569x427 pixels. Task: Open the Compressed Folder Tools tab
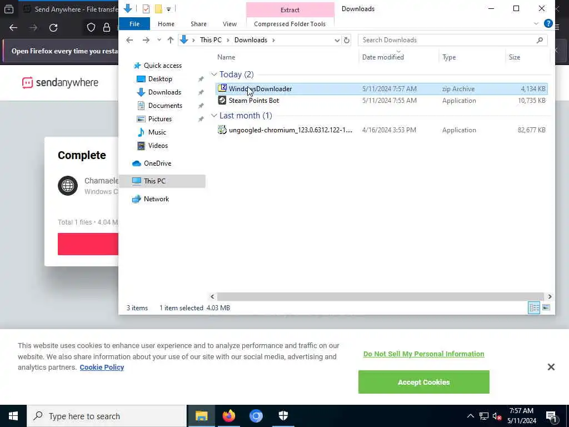tap(290, 24)
